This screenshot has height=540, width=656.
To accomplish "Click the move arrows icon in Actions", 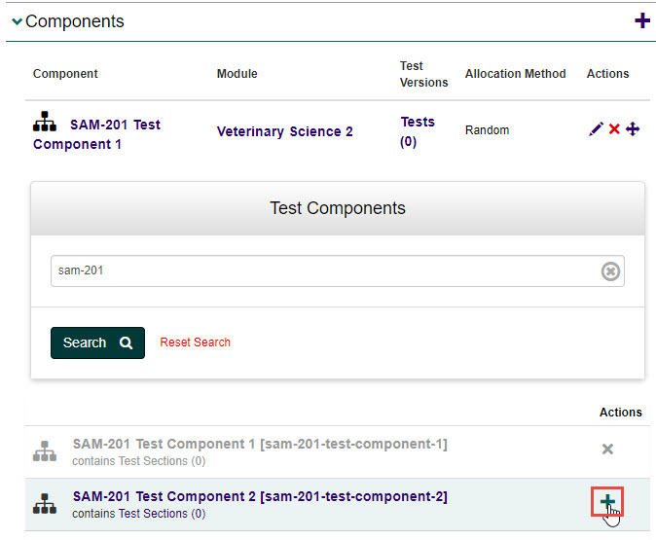I will pyautogui.click(x=633, y=129).
